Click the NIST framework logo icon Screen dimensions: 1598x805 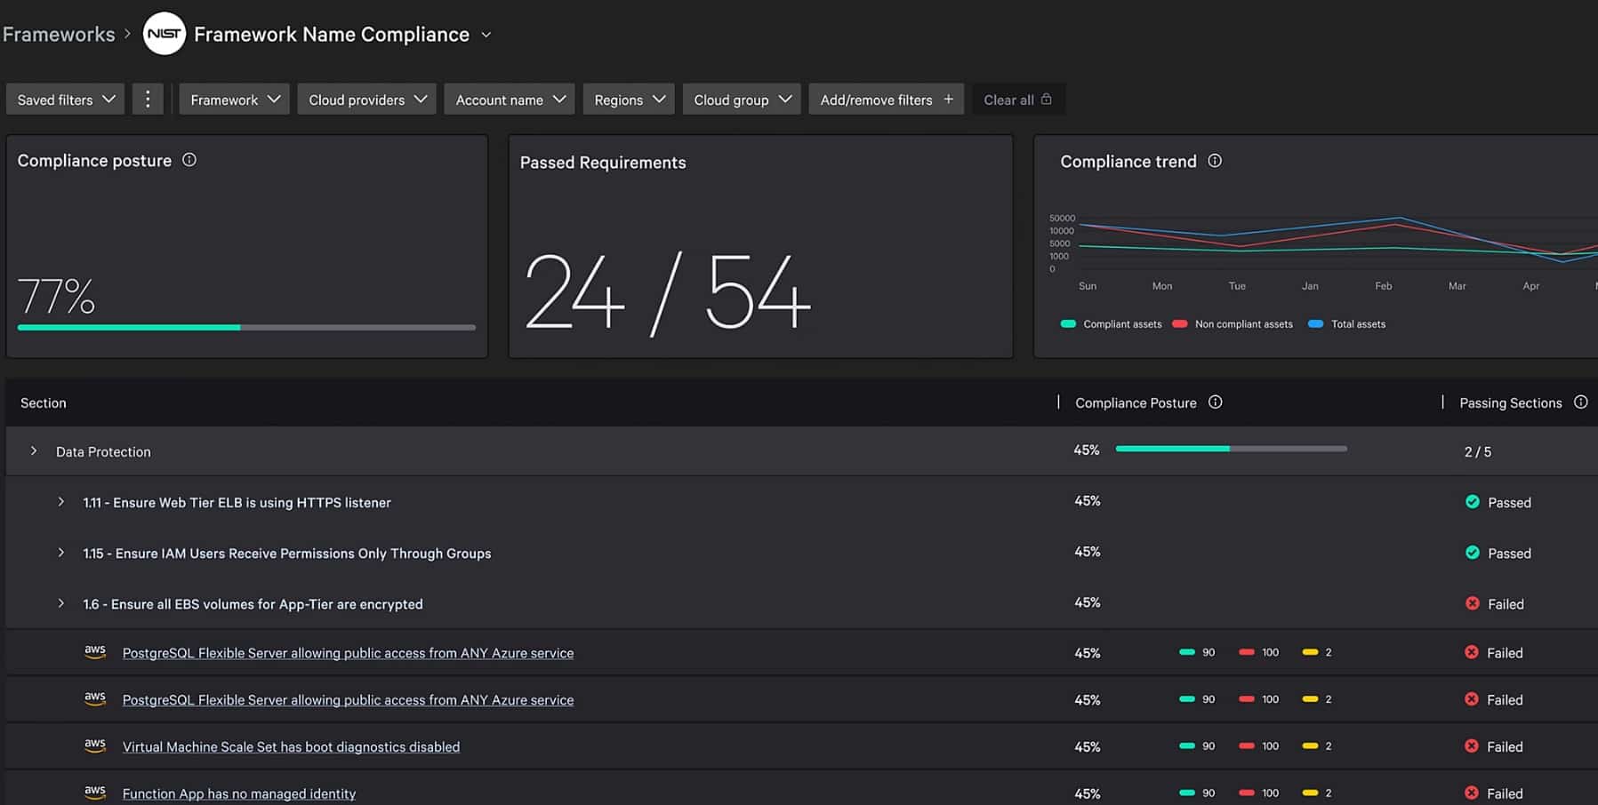click(165, 34)
